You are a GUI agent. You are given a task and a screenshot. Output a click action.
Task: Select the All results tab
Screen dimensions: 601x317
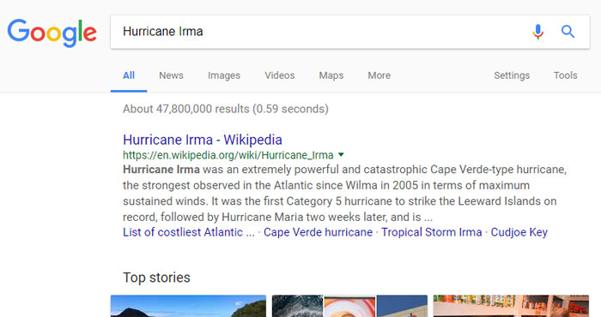click(129, 75)
